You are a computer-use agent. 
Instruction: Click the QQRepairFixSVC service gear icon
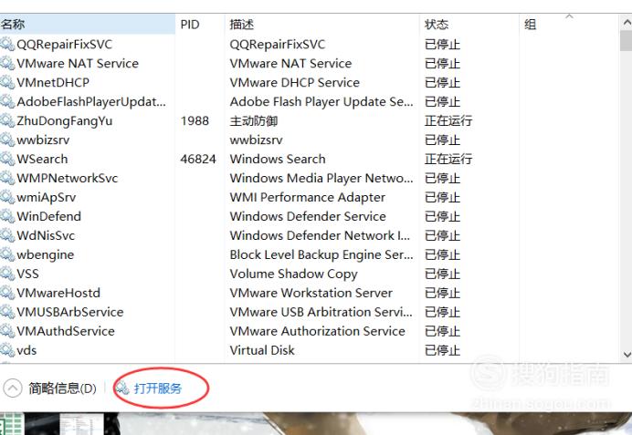tap(7, 44)
